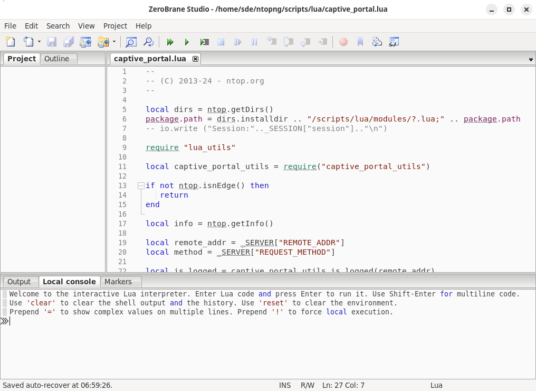Open the Search menu
Image resolution: width=536 pixels, height=391 pixels.
[x=58, y=26]
